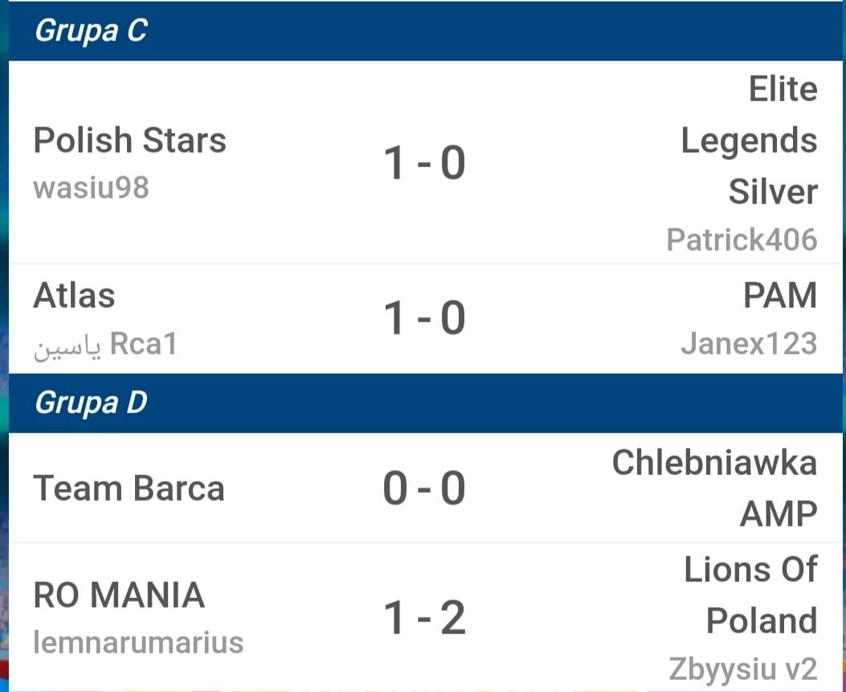846x692 pixels.
Task: Select the PAM team name
Action: pos(780,296)
